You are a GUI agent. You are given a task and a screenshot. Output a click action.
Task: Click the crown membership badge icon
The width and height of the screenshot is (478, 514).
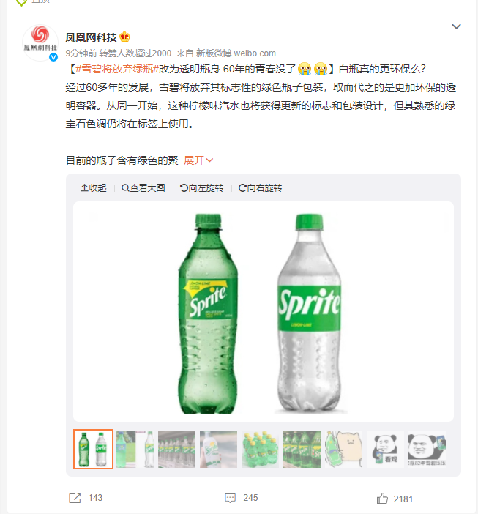(125, 37)
